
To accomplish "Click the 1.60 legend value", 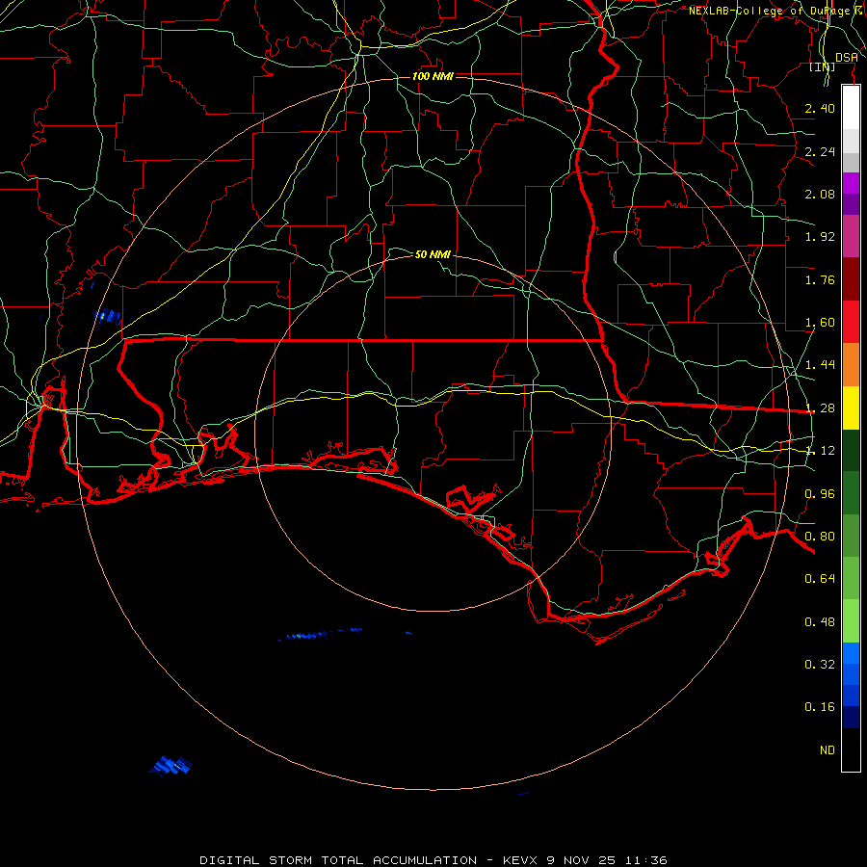I will [x=820, y=323].
